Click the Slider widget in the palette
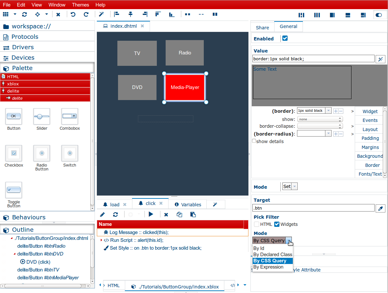 42,119
